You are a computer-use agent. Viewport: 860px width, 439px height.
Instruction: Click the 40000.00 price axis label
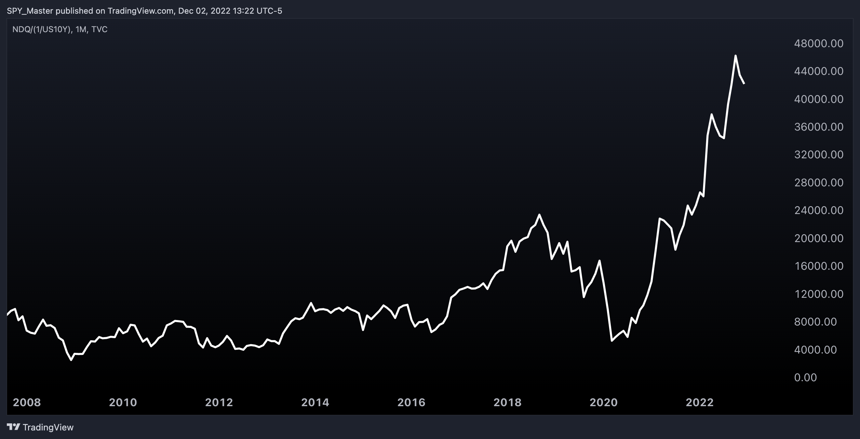point(819,99)
